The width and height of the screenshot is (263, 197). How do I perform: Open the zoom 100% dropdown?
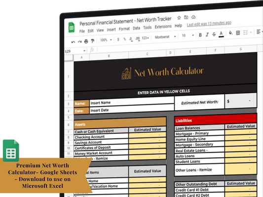[106, 40]
